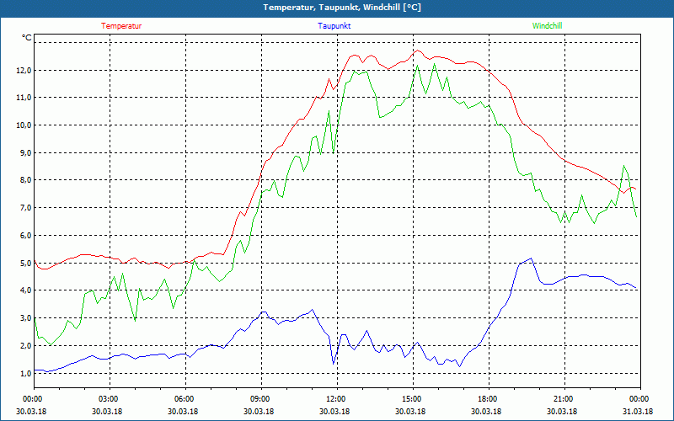Select the 21:00 time axis label
The image size is (674, 421).
(x=563, y=399)
